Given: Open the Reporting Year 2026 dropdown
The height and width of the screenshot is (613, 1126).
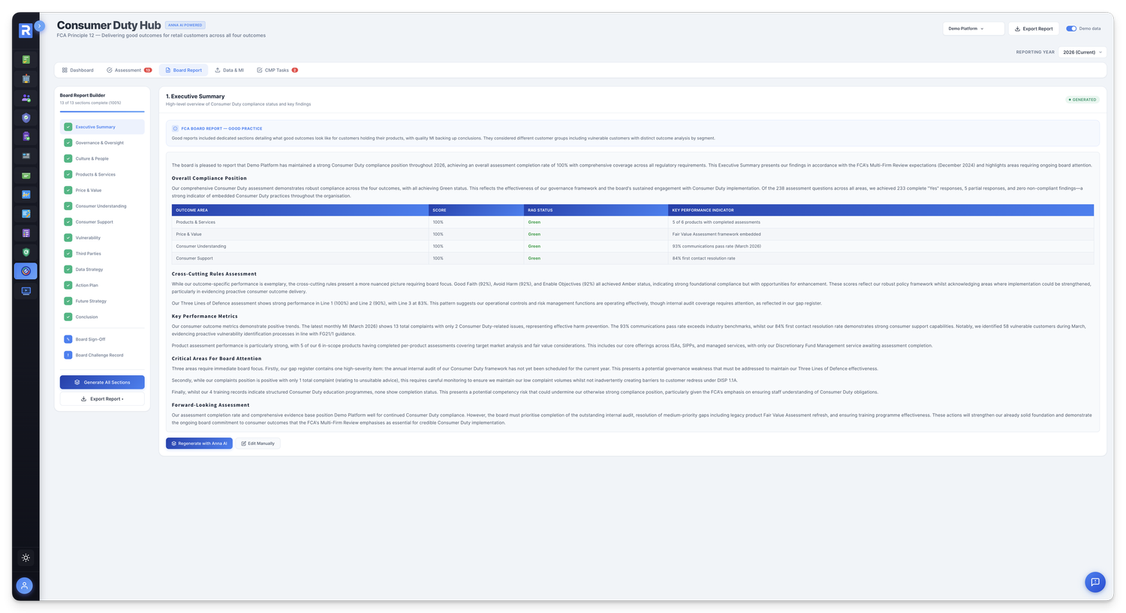Looking at the screenshot, I should click(1082, 53).
